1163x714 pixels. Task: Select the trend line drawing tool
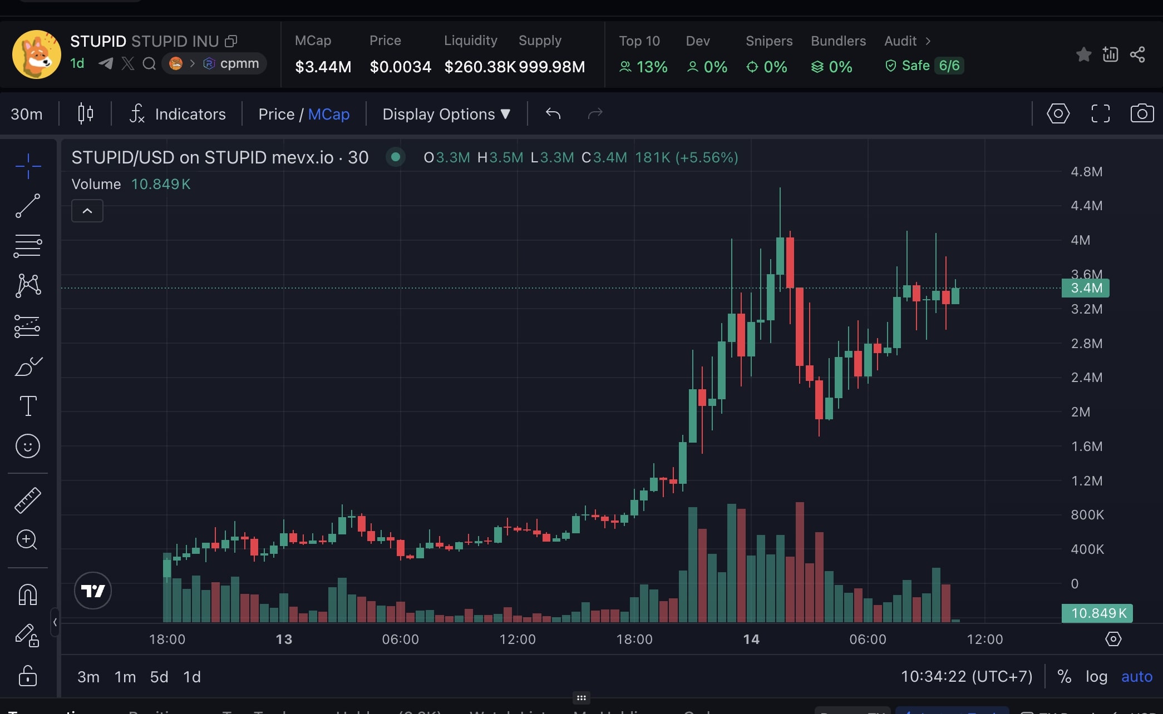click(28, 206)
